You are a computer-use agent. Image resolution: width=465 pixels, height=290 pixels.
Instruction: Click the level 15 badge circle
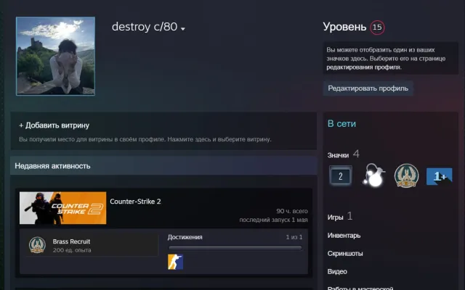(377, 28)
